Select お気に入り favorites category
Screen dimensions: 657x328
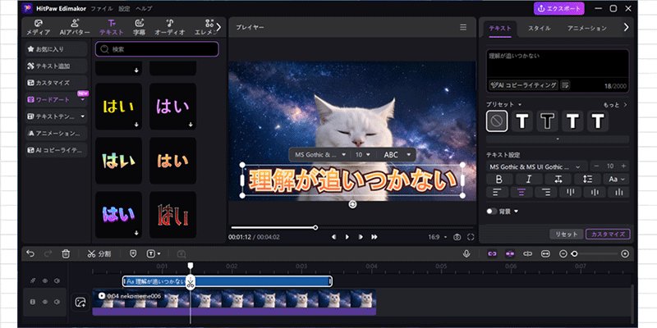coord(56,49)
